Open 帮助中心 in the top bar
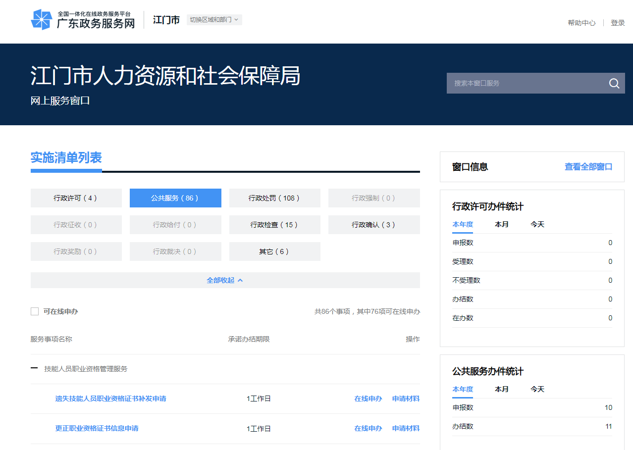Viewport: 633px width, 450px height. point(581,23)
